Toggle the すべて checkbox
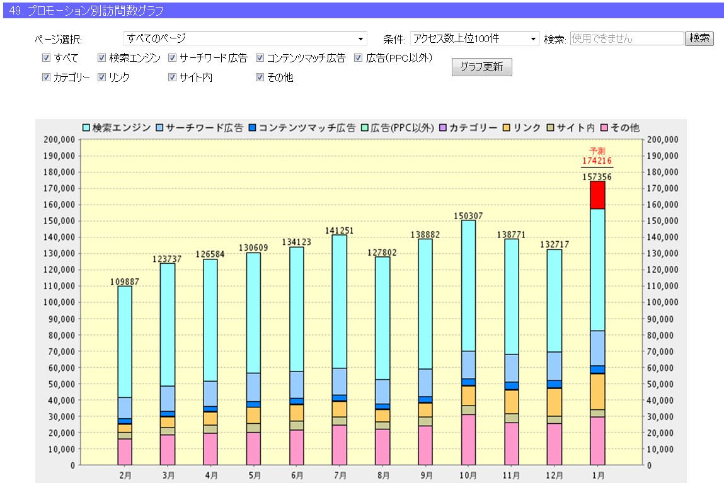The image size is (724, 483). (x=46, y=58)
